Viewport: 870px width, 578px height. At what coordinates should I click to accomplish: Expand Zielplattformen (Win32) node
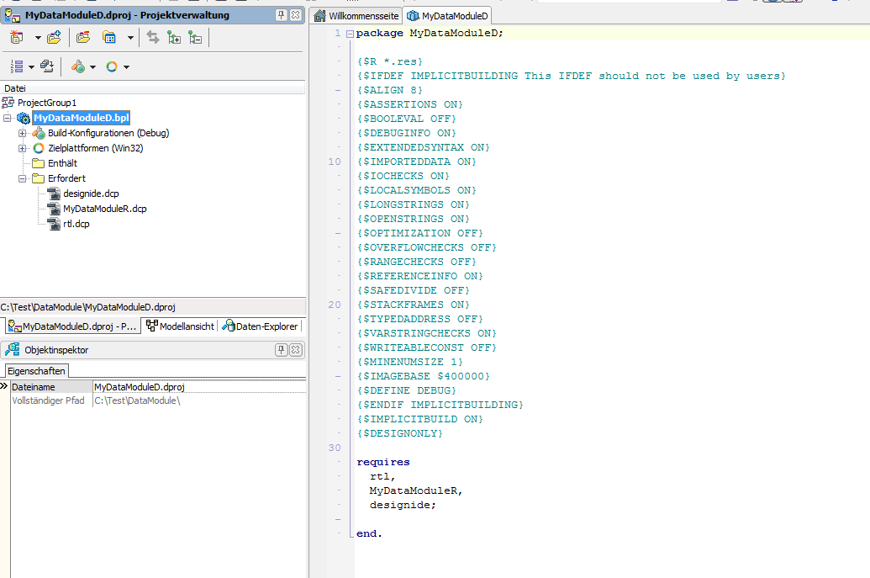[x=22, y=148]
